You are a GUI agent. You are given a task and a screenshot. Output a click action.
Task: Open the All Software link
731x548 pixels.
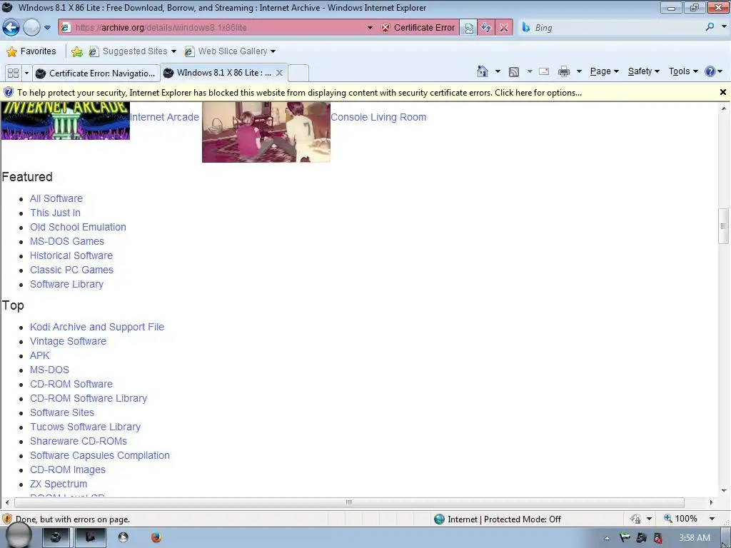click(56, 198)
